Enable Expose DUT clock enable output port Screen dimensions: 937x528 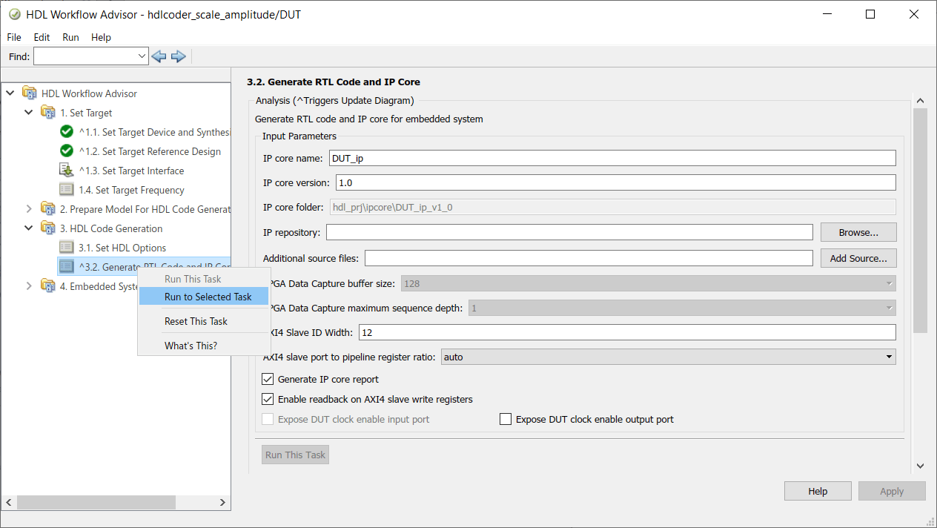pos(506,419)
